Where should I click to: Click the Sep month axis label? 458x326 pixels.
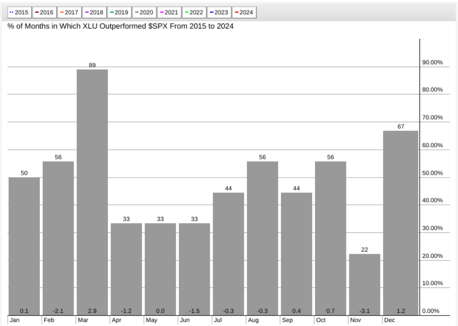click(x=287, y=320)
